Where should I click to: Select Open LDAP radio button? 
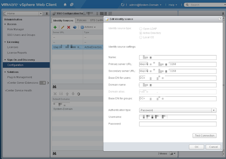tap(141, 29)
